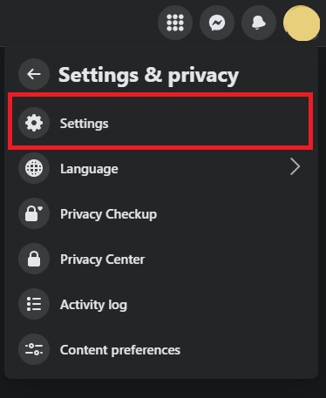Screen dimensions: 326x398
Task: Click the Settings gear icon
Action: click(x=34, y=123)
